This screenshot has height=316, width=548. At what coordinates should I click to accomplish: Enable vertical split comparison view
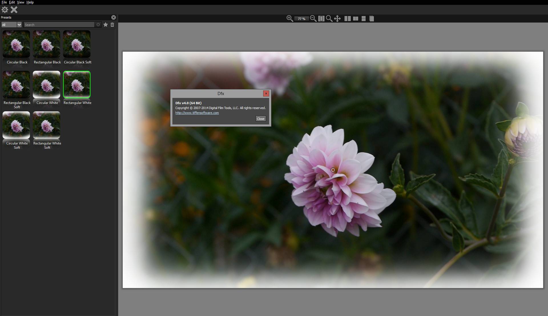pyautogui.click(x=356, y=19)
